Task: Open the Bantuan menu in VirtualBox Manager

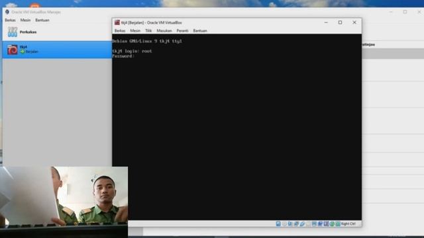Action: [x=42, y=20]
